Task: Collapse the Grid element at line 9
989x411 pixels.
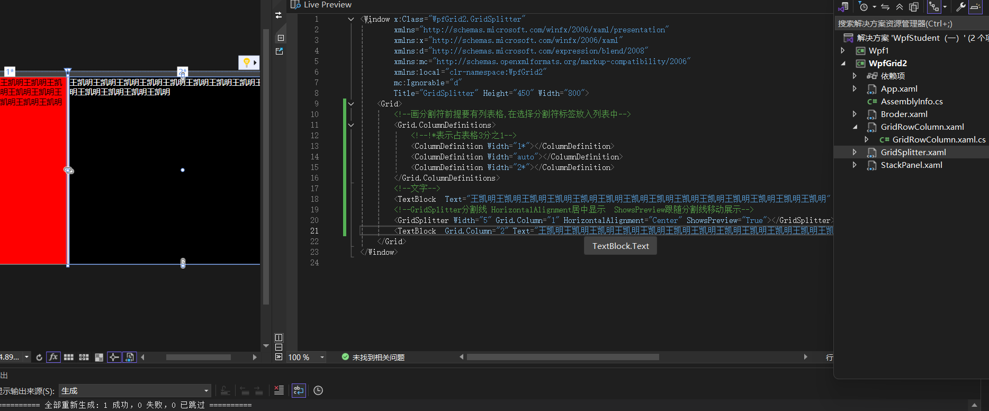Action: [351, 104]
